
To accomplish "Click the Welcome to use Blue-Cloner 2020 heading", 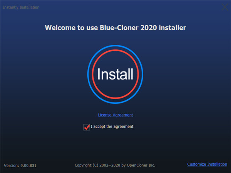I will pos(115,28).
